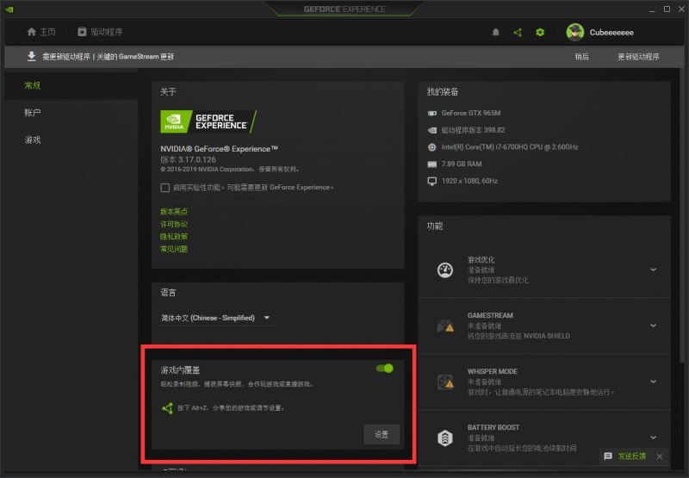Open the settings gear icon
This screenshot has width=689, height=478.
[x=540, y=32]
